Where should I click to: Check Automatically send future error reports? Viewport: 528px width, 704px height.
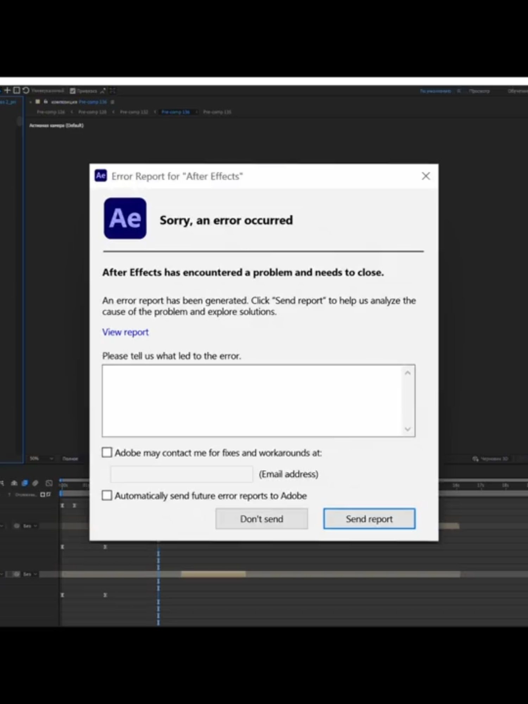tap(107, 496)
